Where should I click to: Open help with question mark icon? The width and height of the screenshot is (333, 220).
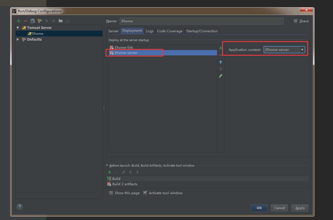[x=20, y=207]
